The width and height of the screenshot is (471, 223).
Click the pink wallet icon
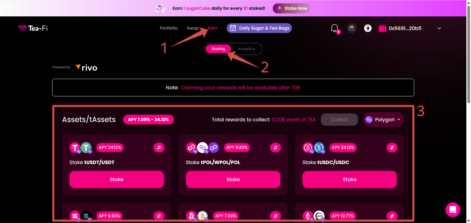[382, 28]
